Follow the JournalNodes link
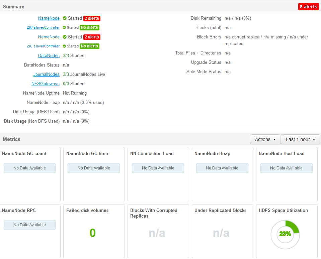This screenshot has height=259, width=321. (x=47, y=75)
